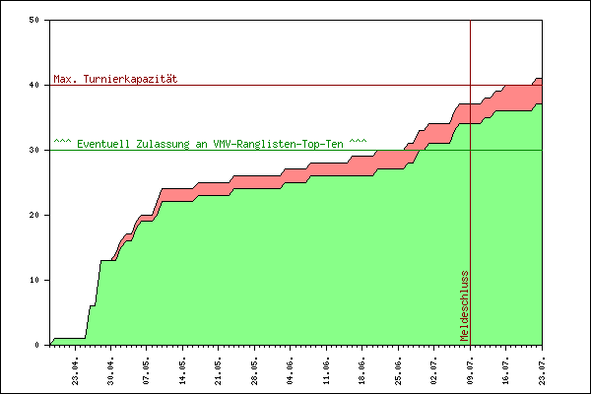Screen dimensions: 591x394
Task: Click y-axis value 30
Action: click(34, 150)
